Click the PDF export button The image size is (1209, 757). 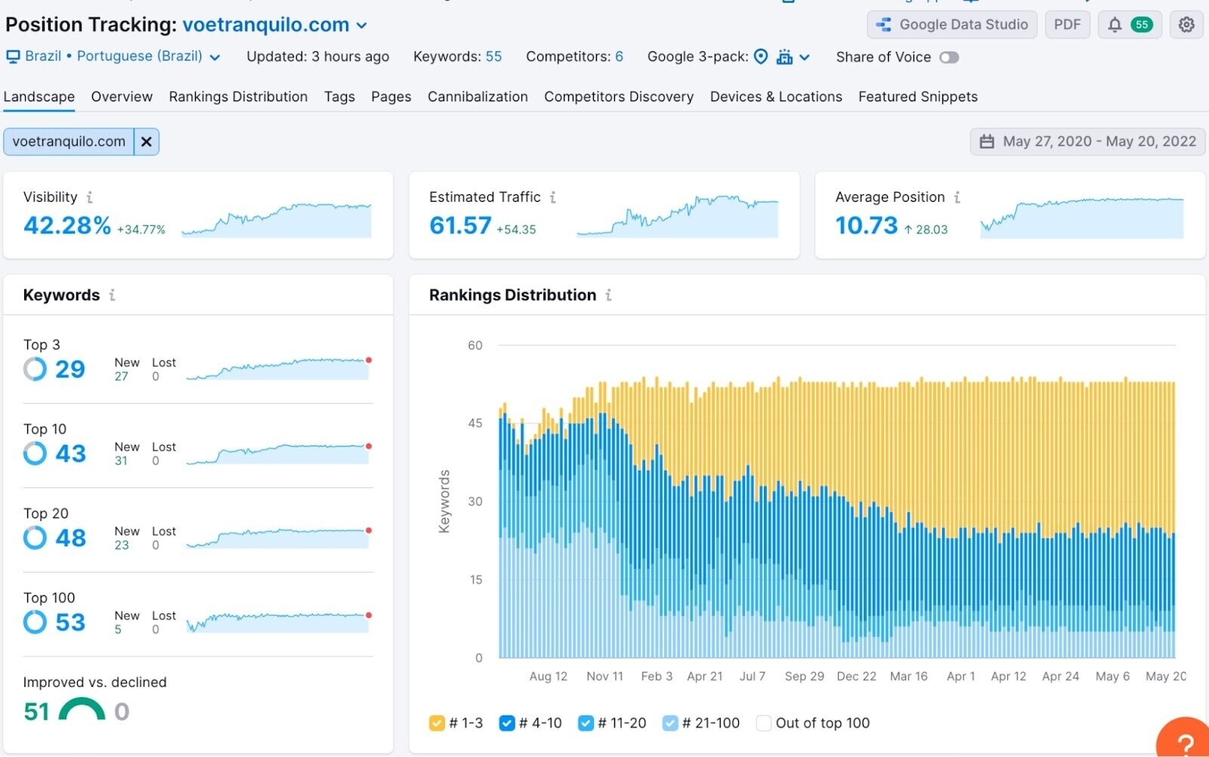click(1067, 24)
